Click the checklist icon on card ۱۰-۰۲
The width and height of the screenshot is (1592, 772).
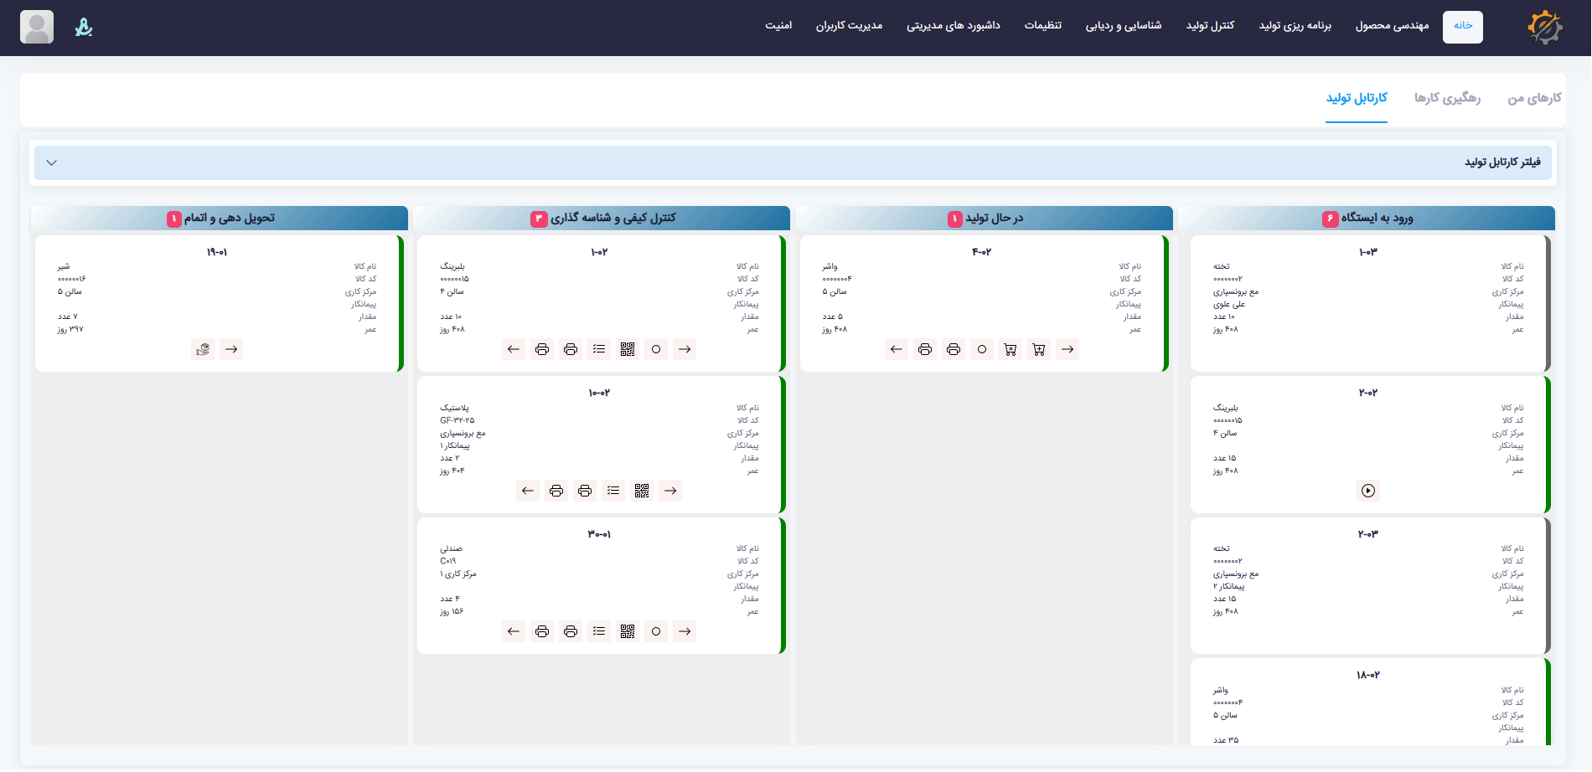pyautogui.click(x=613, y=491)
